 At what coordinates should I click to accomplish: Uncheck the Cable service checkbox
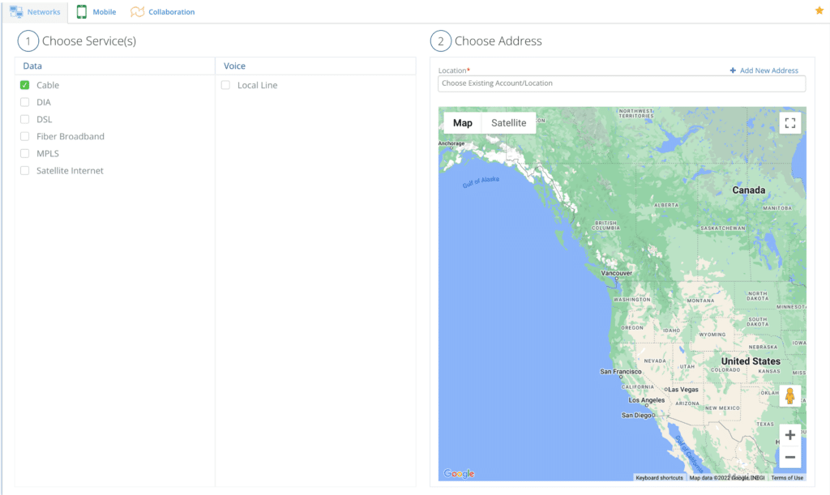[25, 85]
